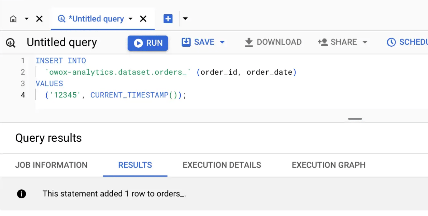Open the JOB INFORMATION tab

click(51, 165)
